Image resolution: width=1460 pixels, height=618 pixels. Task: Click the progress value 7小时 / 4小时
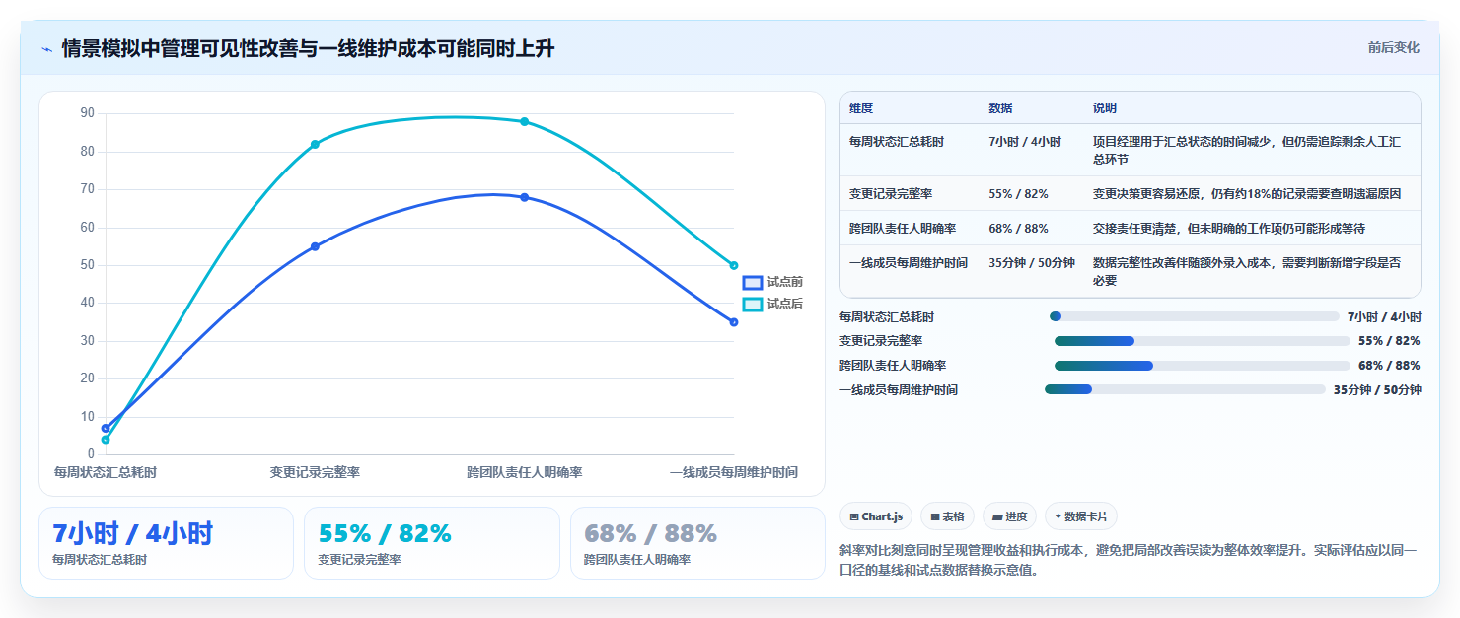(1384, 316)
